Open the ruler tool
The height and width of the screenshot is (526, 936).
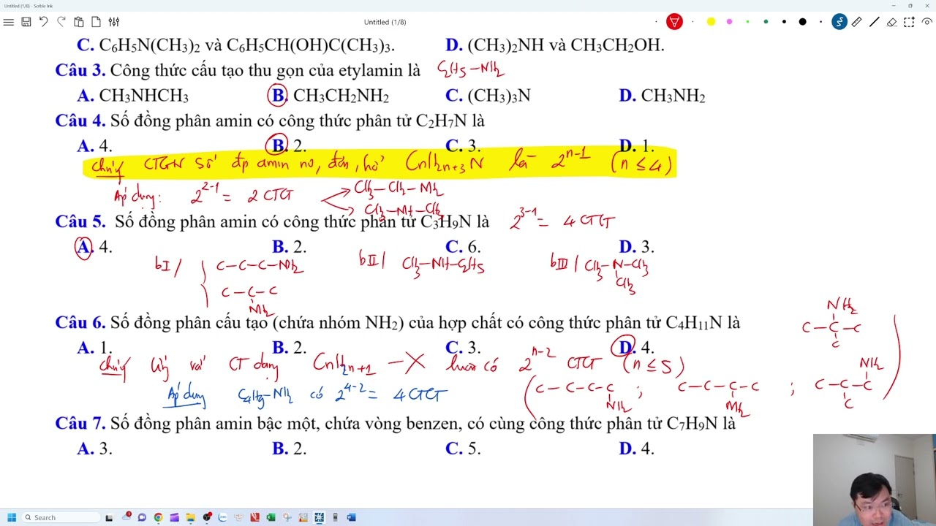coord(856,22)
